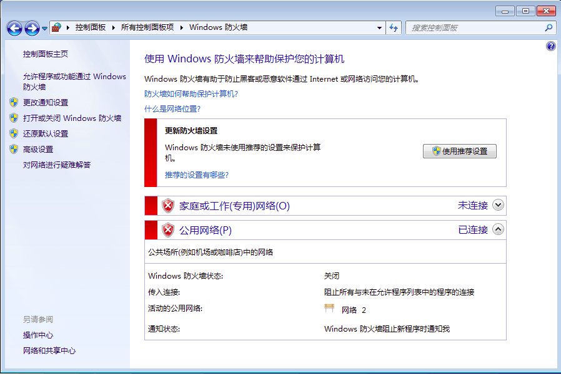The height and width of the screenshot is (374, 561).
Task: Open 什么是网络位置? help link
Action: point(172,109)
